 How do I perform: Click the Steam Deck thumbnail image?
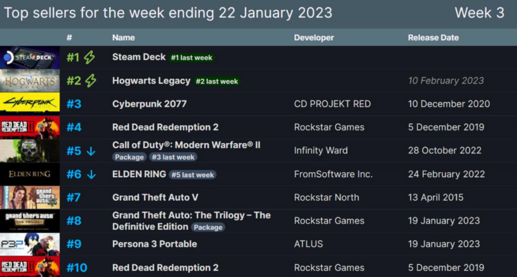[x=30, y=58]
